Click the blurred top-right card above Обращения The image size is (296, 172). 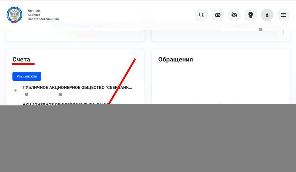point(221,35)
